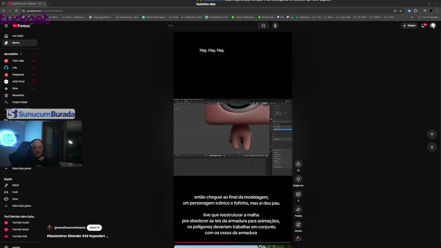Image resolution: width=441 pixels, height=248 pixels.
Task: Open Project Shade channel avatar
Action: coord(6,102)
